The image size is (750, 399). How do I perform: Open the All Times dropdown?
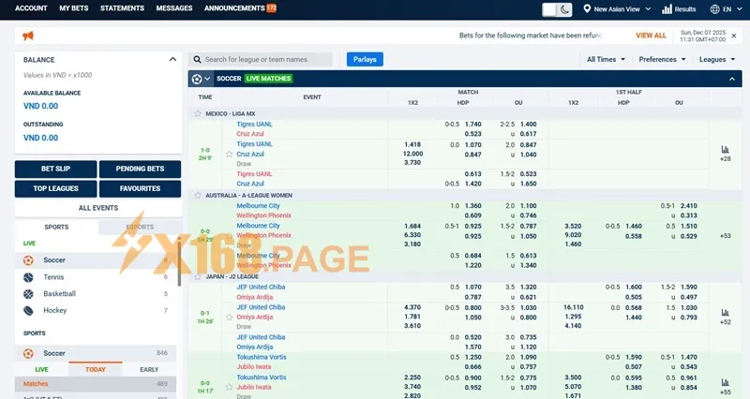coord(606,59)
